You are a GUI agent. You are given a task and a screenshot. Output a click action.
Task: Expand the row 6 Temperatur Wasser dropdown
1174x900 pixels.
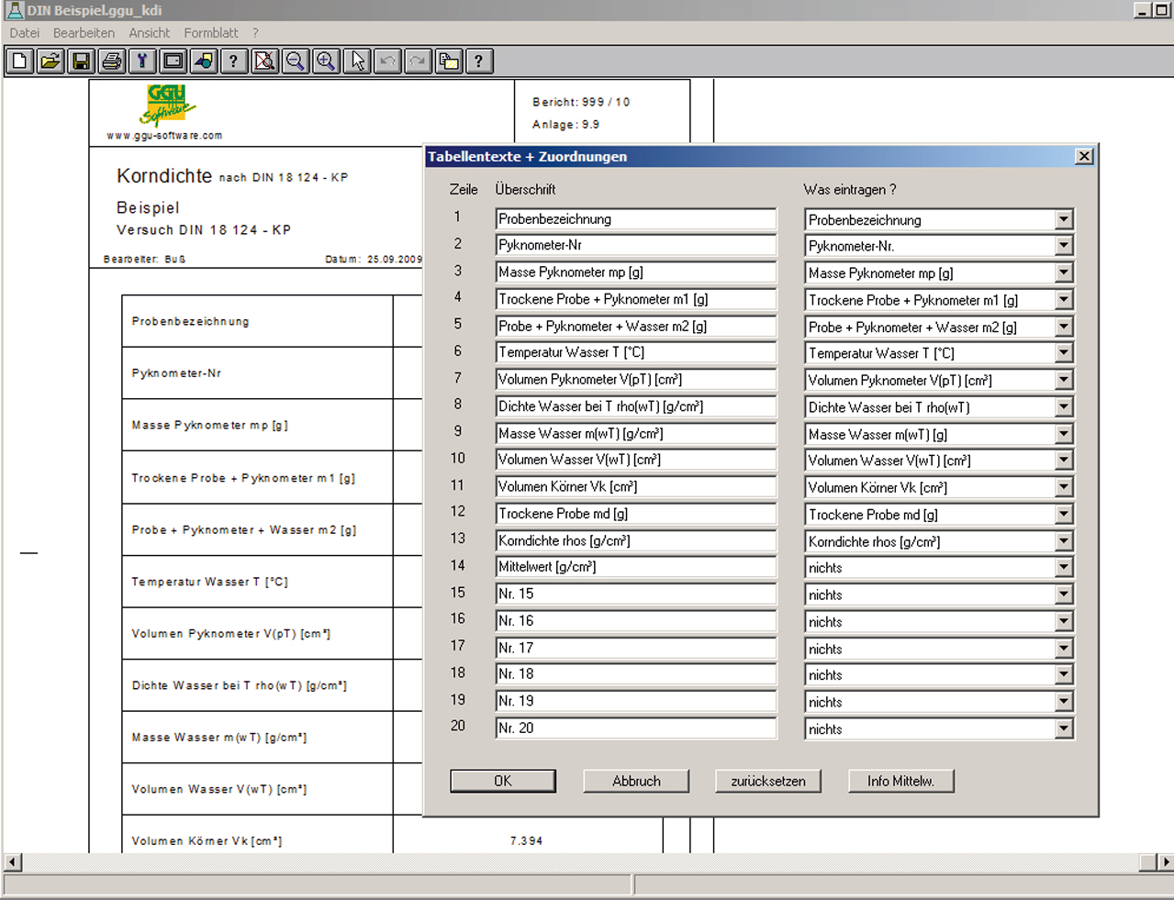pyautogui.click(x=1064, y=353)
